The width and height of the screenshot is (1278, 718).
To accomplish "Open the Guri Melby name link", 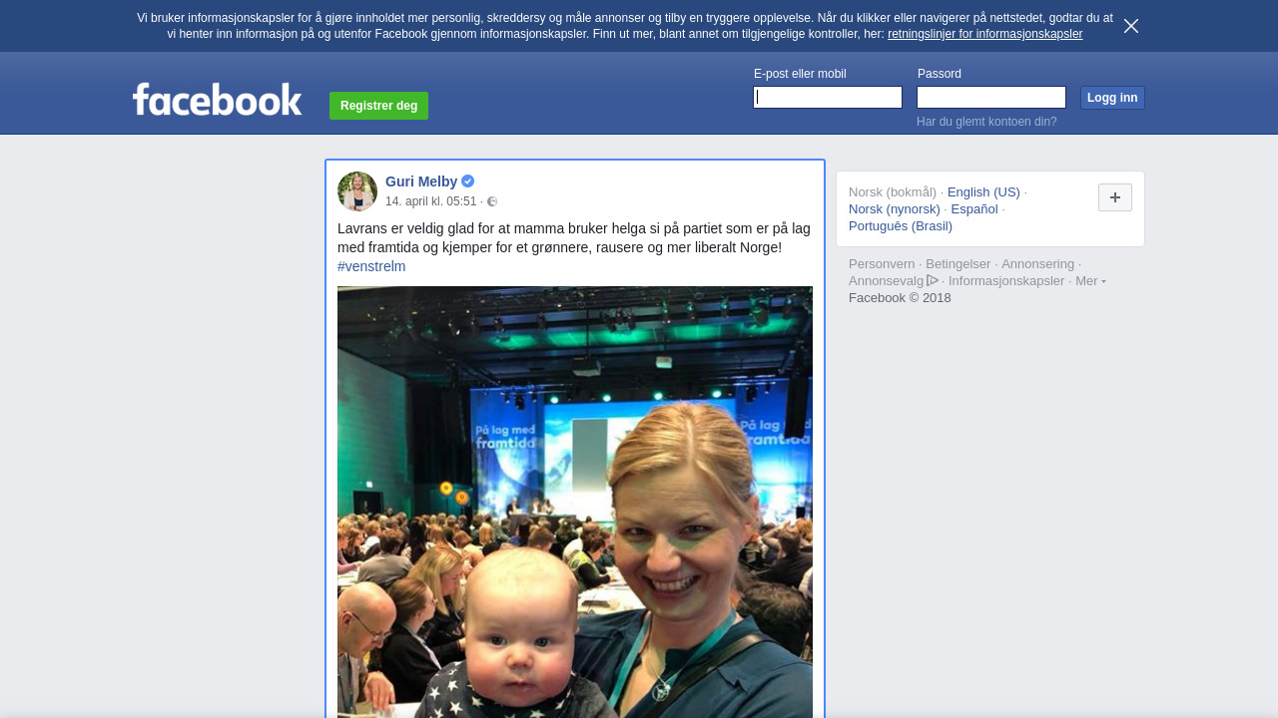I will click(421, 181).
